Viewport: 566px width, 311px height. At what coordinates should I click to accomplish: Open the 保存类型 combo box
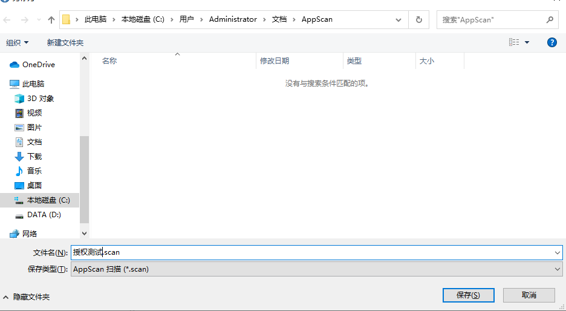[x=317, y=269]
